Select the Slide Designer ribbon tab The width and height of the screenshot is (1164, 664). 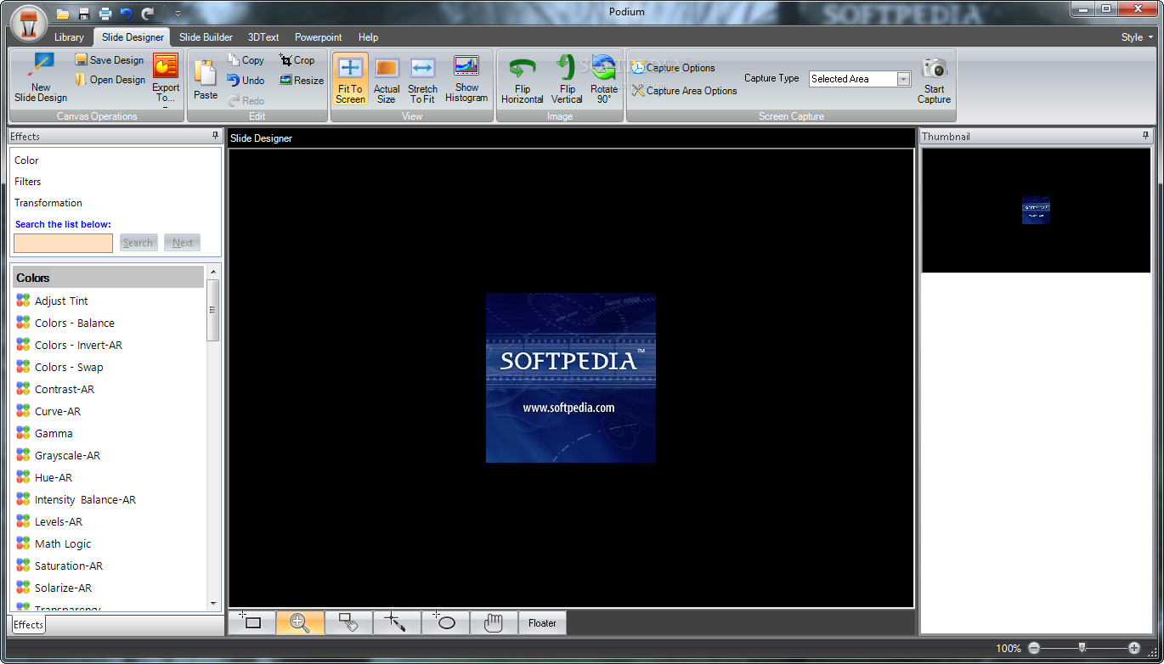(x=133, y=37)
